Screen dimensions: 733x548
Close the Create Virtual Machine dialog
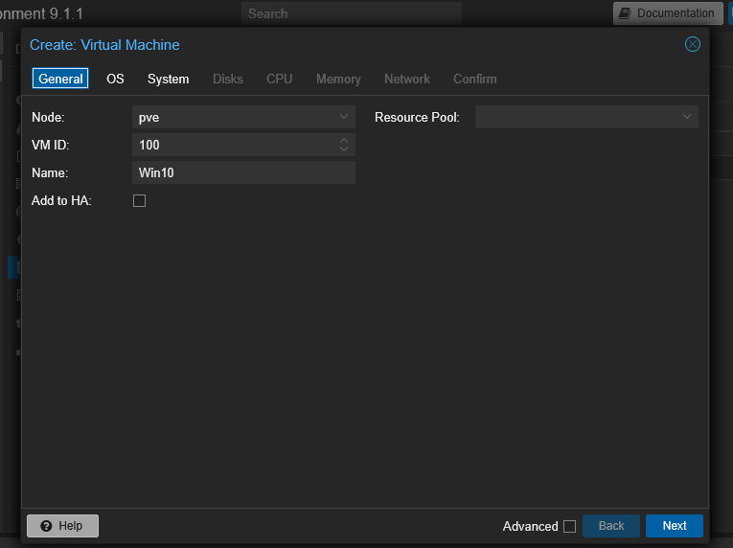(693, 44)
